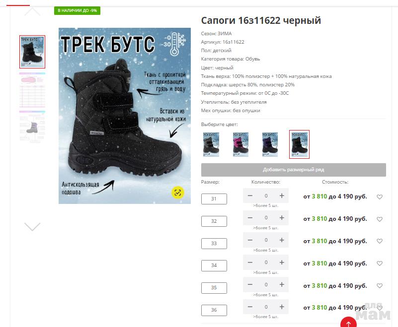The height and width of the screenshot is (327, 398).
Task: Increase quantity for size 31 with plus
Action: [282, 196]
